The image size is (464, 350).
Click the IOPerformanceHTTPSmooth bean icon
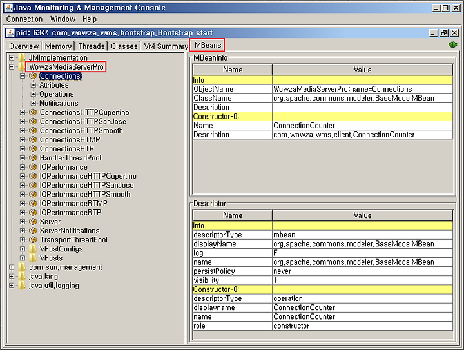click(33, 195)
